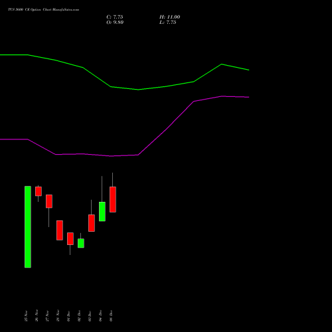Click the '26 Nov' date axis label

37,316
